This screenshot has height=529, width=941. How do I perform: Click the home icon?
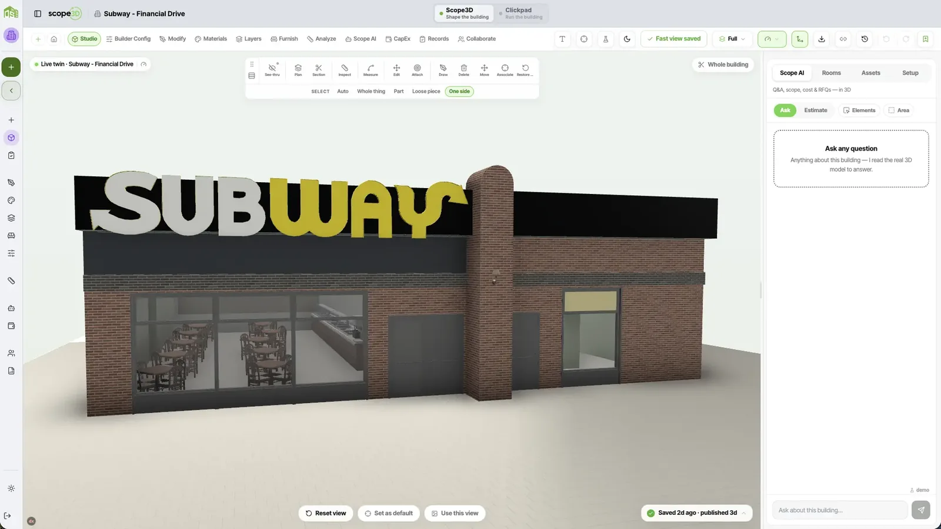click(54, 39)
